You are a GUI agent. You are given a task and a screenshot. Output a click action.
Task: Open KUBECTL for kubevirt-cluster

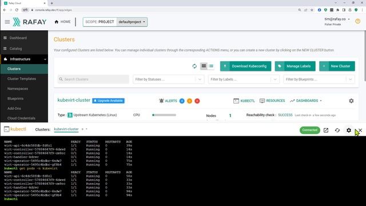[244, 101]
